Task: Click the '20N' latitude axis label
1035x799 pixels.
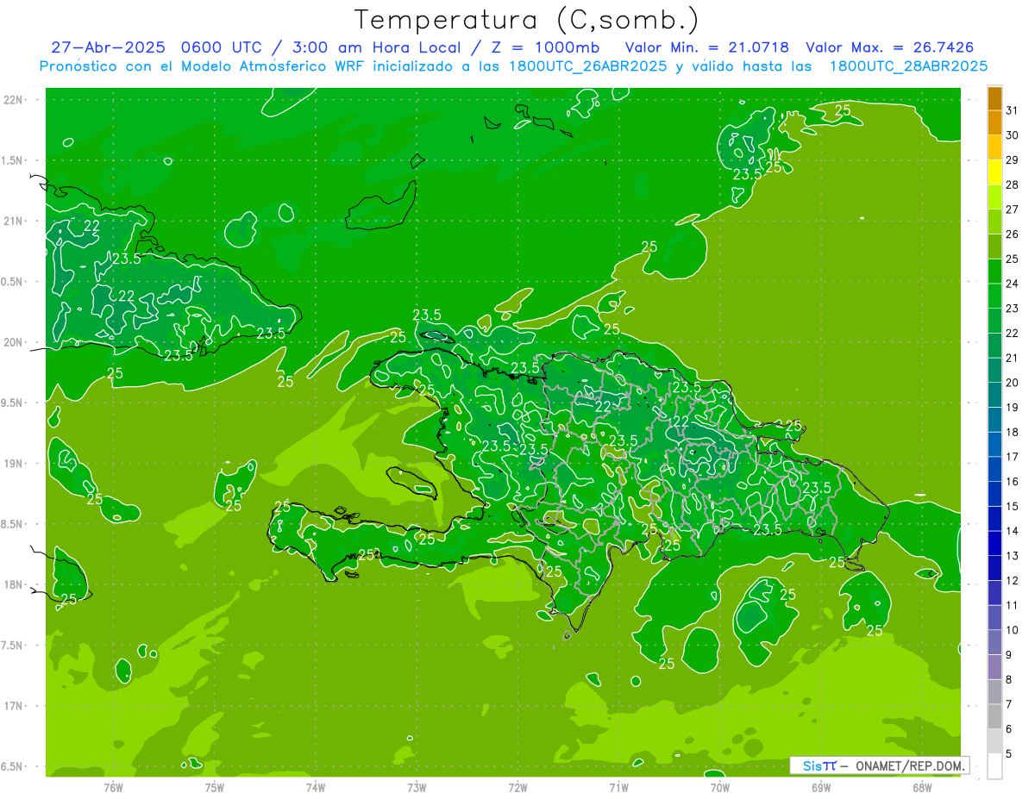Action: [13, 342]
